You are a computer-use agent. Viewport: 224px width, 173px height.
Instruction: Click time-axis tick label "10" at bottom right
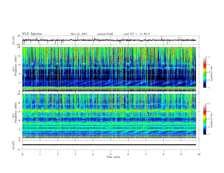pyautogui.click(x=199, y=154)
